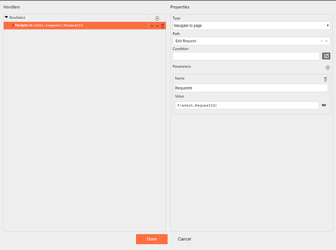The image size is (336, 250).
Task: Click the Parameters label
Action: click(x=182, y=67)
